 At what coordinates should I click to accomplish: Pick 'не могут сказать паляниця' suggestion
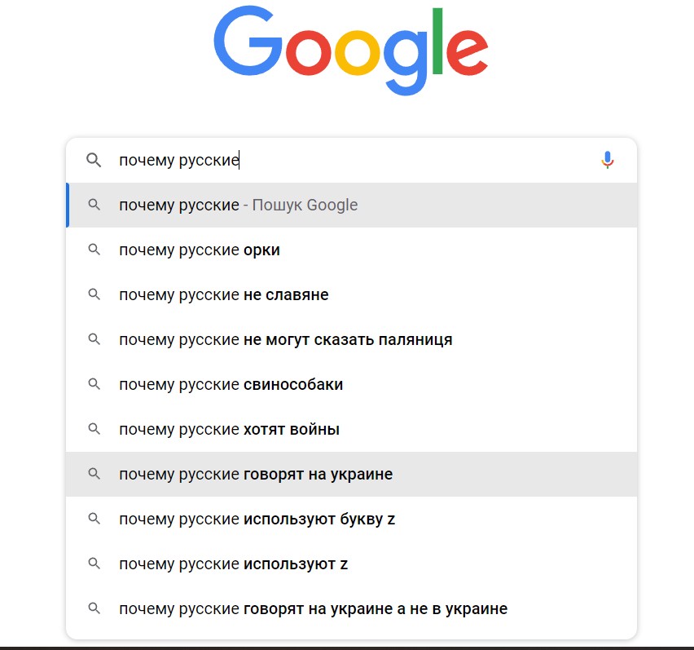285,340
